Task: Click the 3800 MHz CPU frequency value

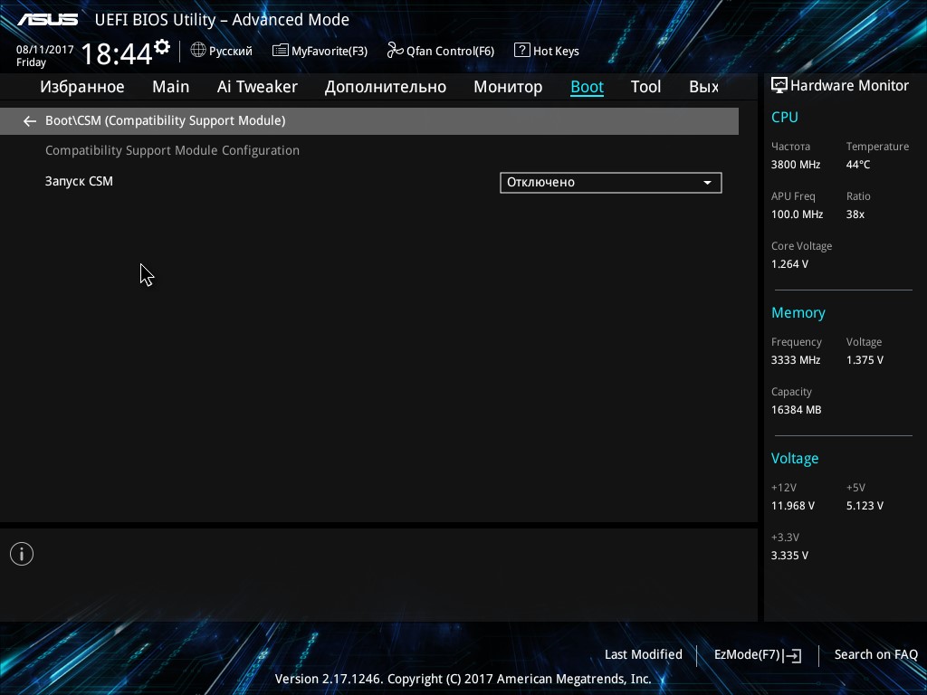Action: 796,165
